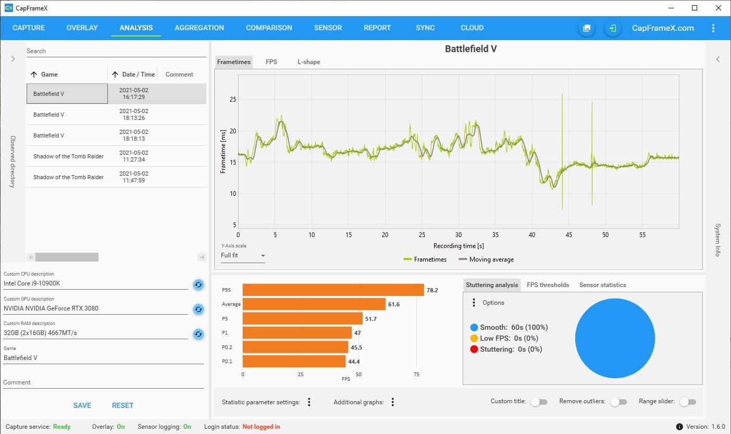This screenshot has width=731, height=434.
Task: Focus the Search input field
Action: 116,51
